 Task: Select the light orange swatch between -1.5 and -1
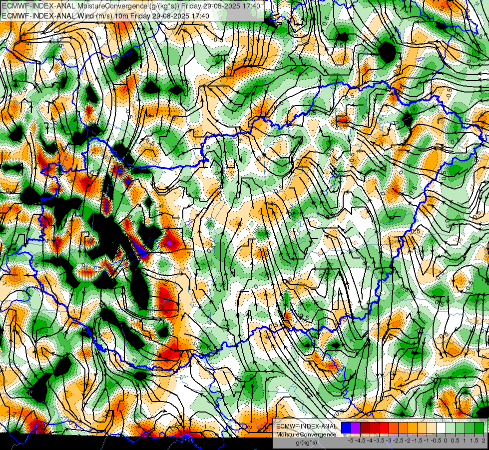click(x=422, y=428)
